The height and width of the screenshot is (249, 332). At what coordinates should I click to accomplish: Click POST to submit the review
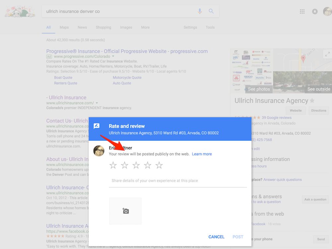pos(238,237)
